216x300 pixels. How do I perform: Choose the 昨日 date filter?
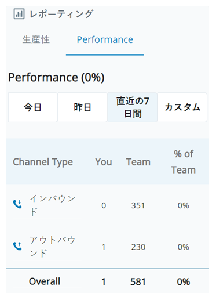(83, 107)
